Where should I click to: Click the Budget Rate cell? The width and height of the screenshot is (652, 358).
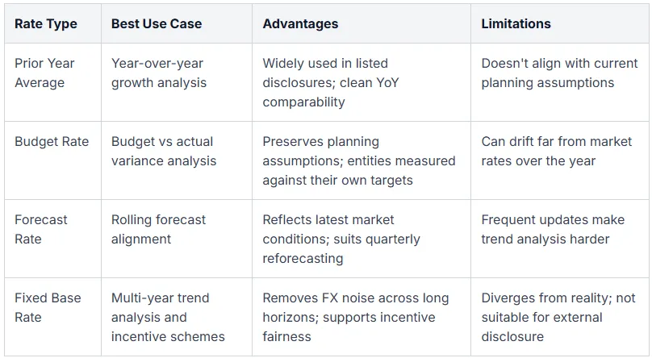coord(52,160)
